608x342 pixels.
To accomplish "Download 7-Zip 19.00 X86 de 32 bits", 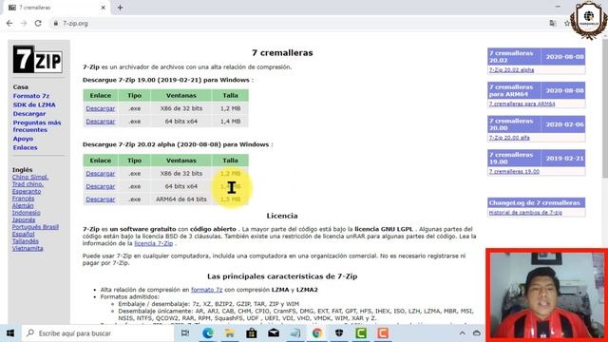I will 101,108.
